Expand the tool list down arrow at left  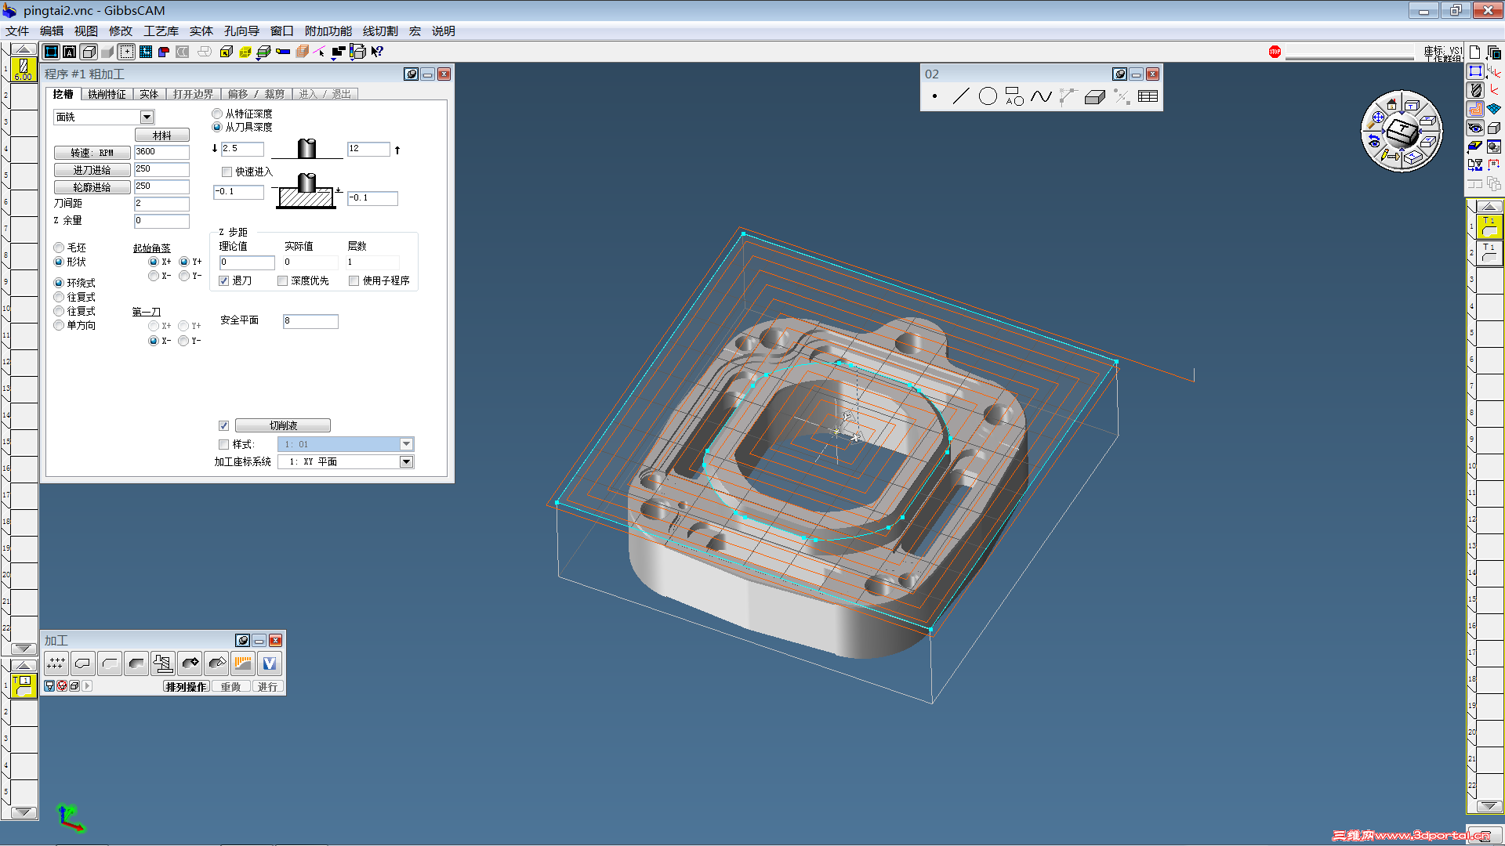coord(24,649)
